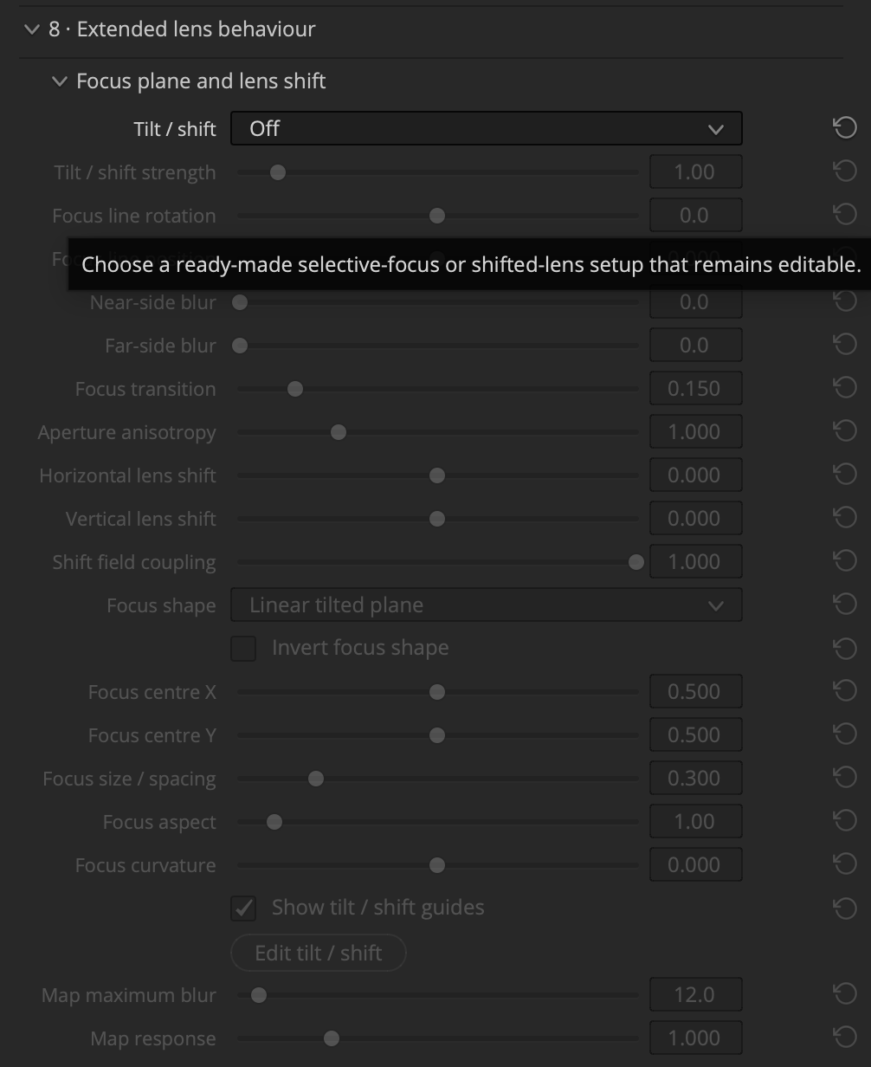Reset Focus curvature to default
Screen dimensions: 871x1067
point(845,864)
